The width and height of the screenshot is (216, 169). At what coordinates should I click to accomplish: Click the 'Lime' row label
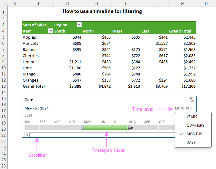point(27,68)
